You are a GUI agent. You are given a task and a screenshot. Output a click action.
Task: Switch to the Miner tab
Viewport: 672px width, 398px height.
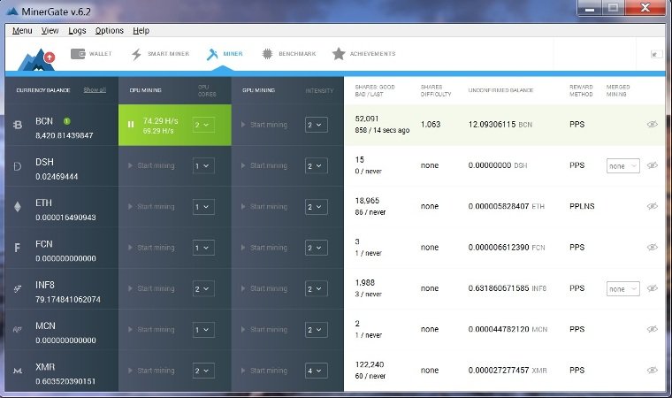(225, 54)
